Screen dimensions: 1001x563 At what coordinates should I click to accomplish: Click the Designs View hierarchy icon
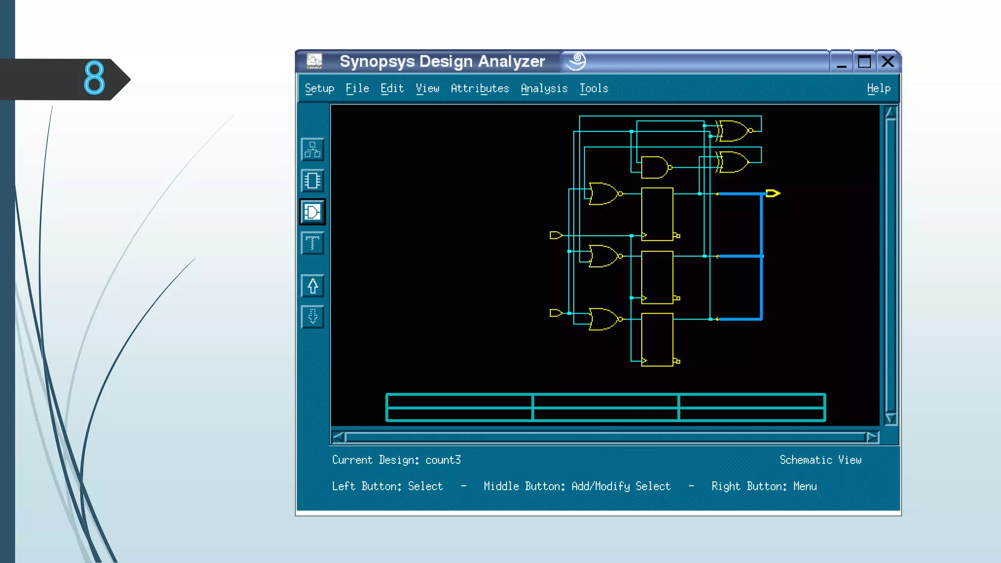312,150
